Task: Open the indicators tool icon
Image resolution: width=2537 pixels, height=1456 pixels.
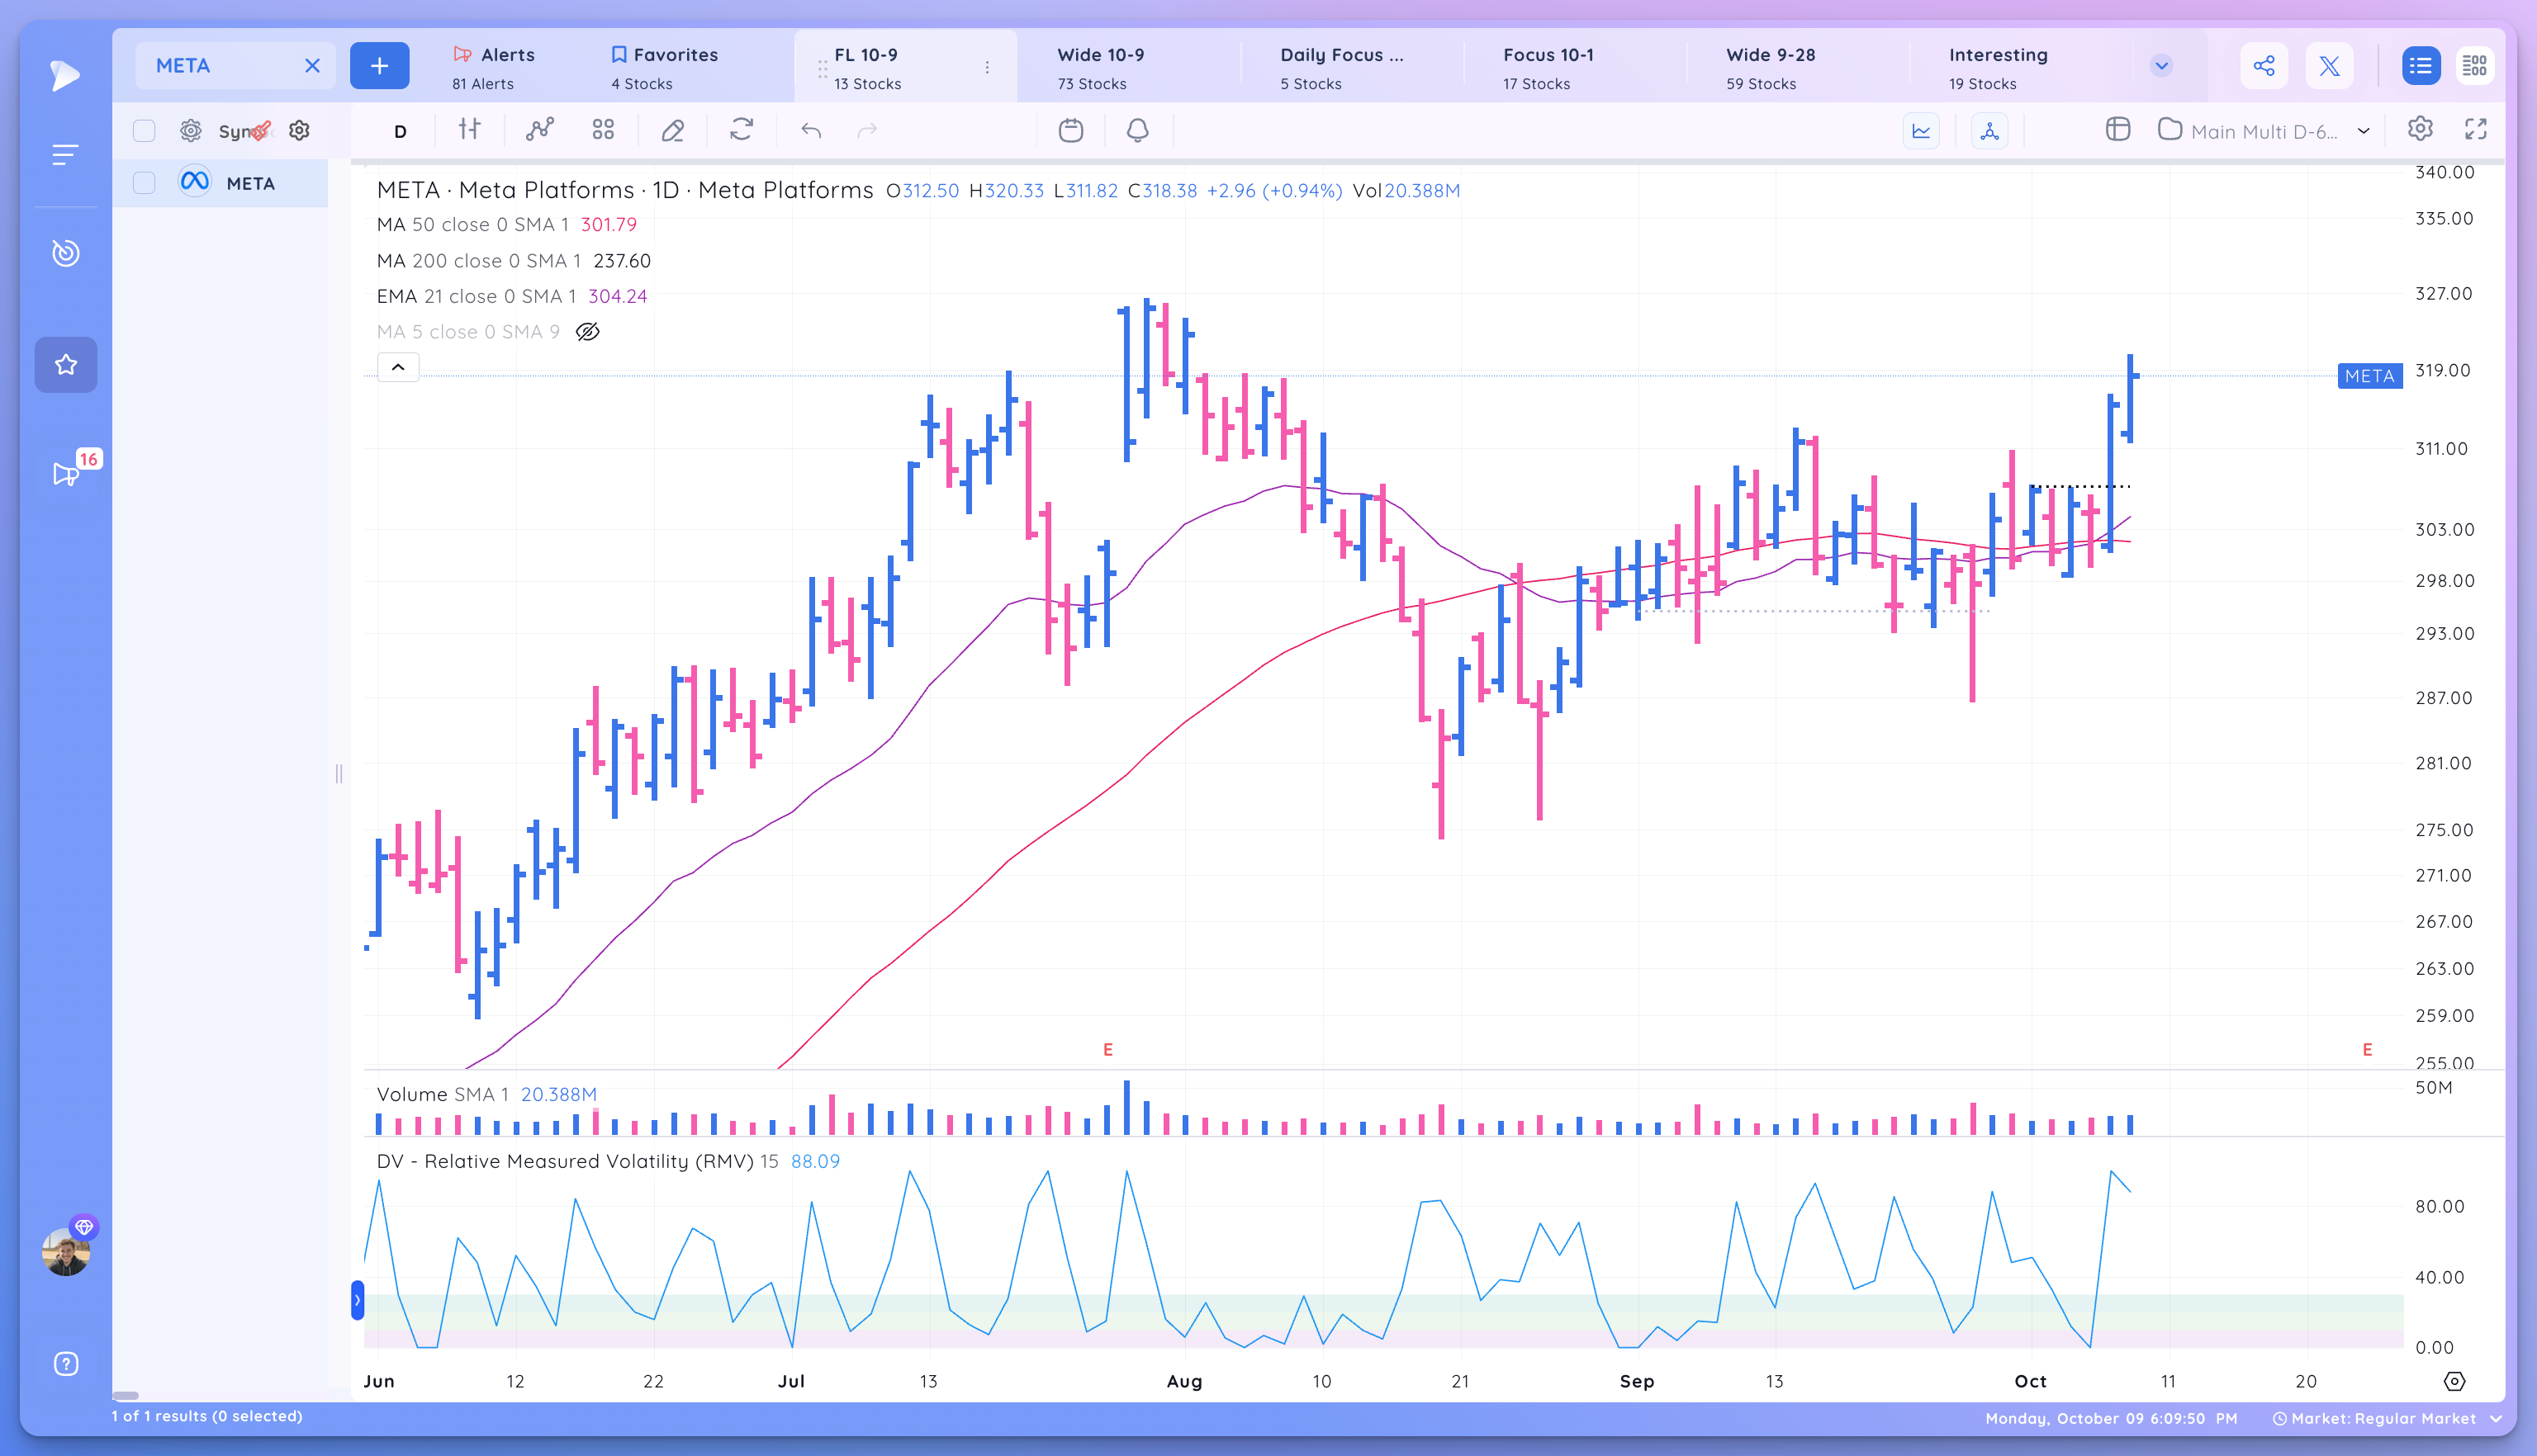Action: point(540,130)
